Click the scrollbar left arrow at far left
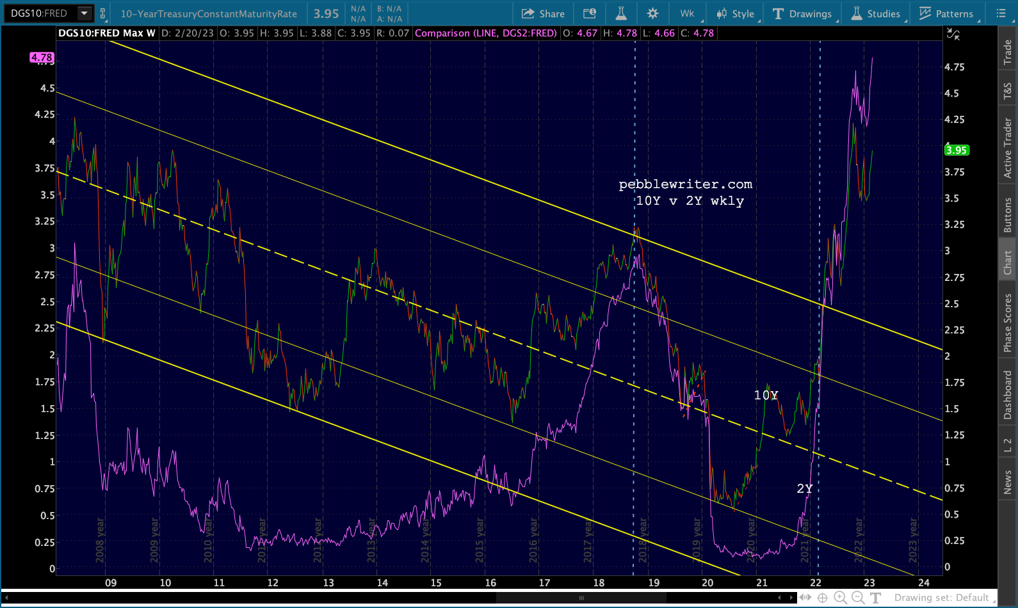This screenshot has height=608, width=1018. coord(6,598)
